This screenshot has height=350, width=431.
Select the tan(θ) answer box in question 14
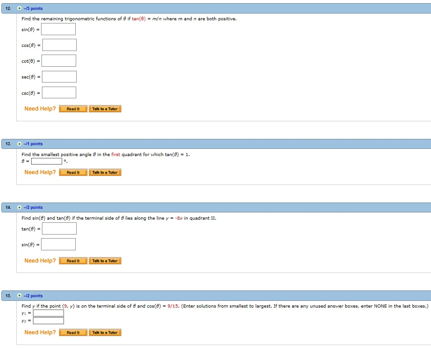coord(59,228)
